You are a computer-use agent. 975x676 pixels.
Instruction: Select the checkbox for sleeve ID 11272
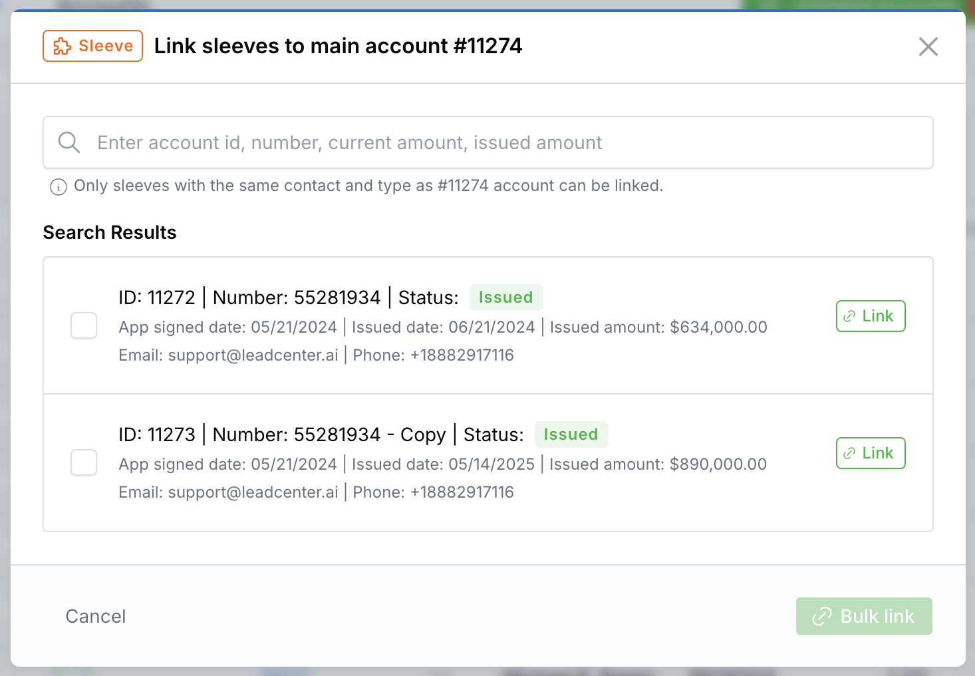[84, 325]
